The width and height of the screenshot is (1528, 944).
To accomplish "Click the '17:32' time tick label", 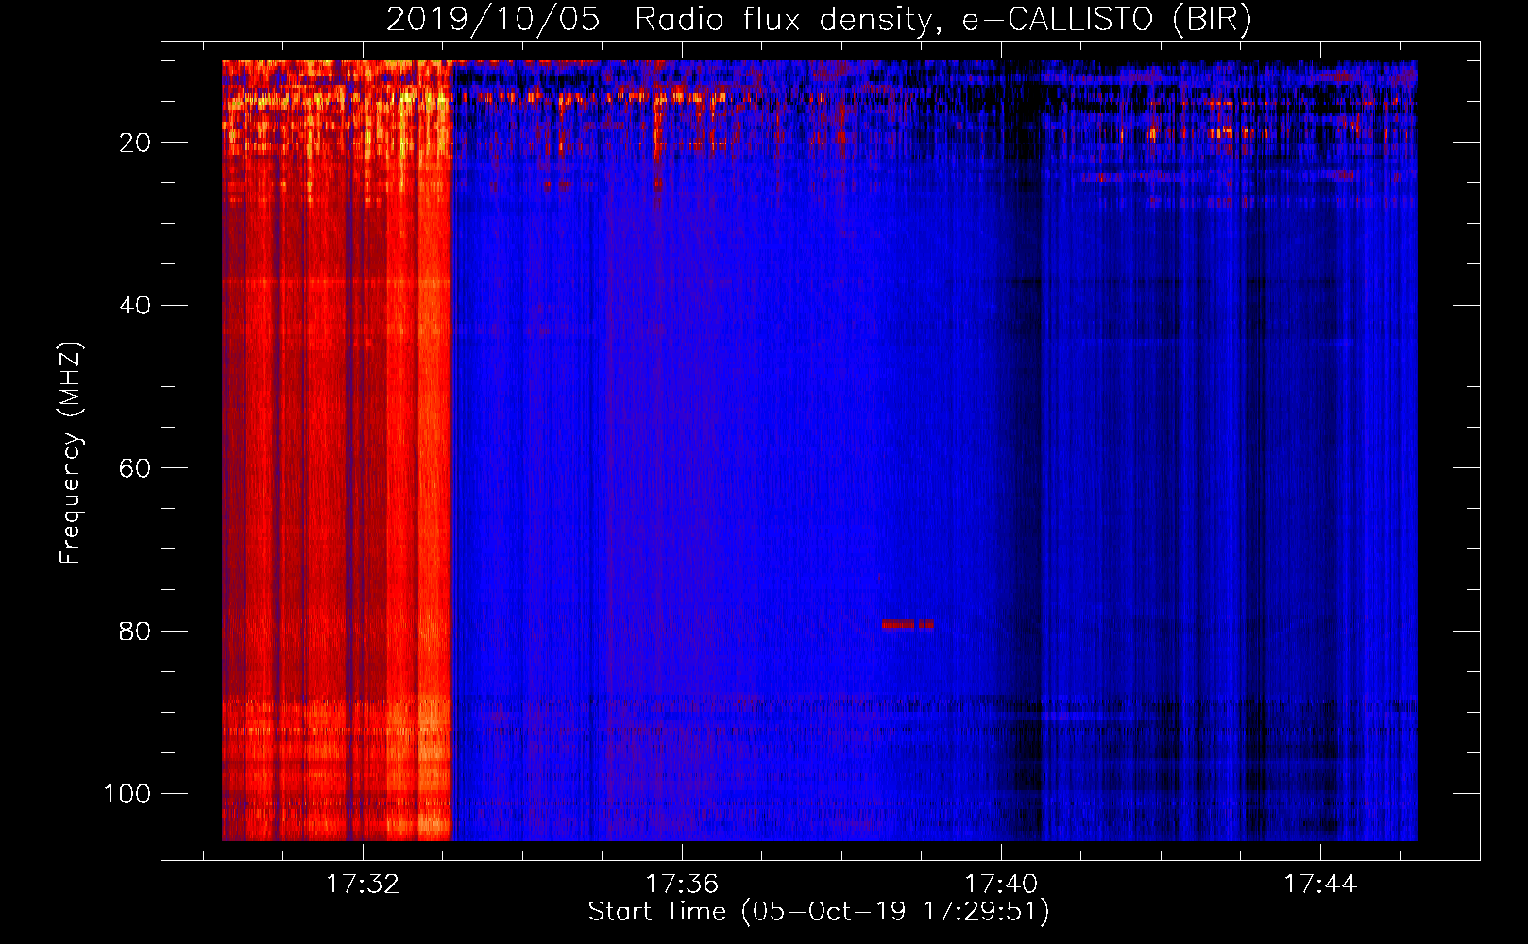I will point(363,884).
